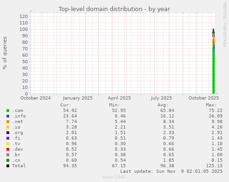Image resolution: width=229 pixels, height=182 pixels.
Task: Click the .com green legend swatch
Action: coord(8,111)
